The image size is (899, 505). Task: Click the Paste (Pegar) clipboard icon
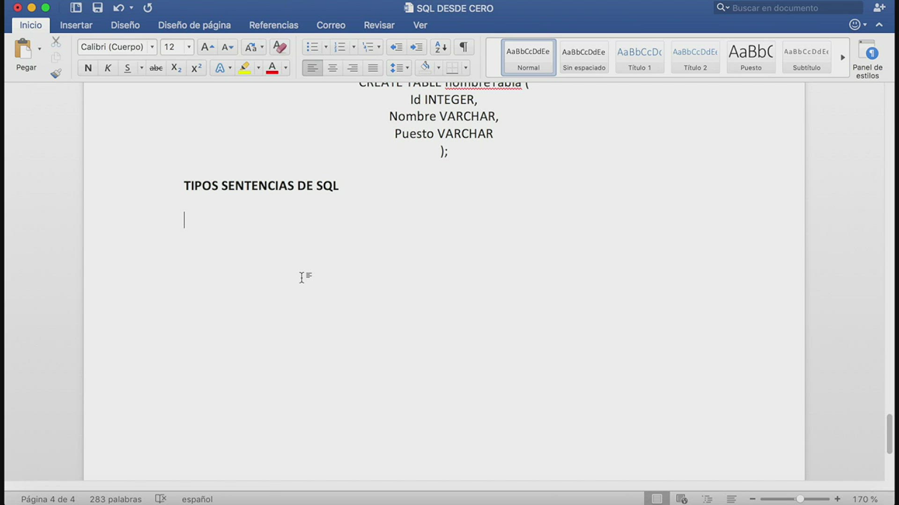(x=22, y=49)
